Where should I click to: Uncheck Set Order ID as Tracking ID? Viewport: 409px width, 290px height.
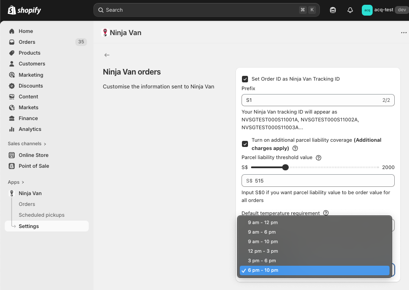pos(245,79)
